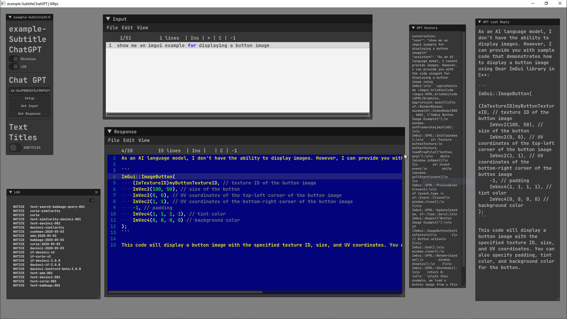The image size is (567, 319).
Task: Collapse the example-SubtitleChatGPT panel triangle
Action: [x=10, y=17]
